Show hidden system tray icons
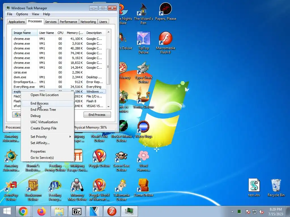290x217 pixels. (232, 212)
